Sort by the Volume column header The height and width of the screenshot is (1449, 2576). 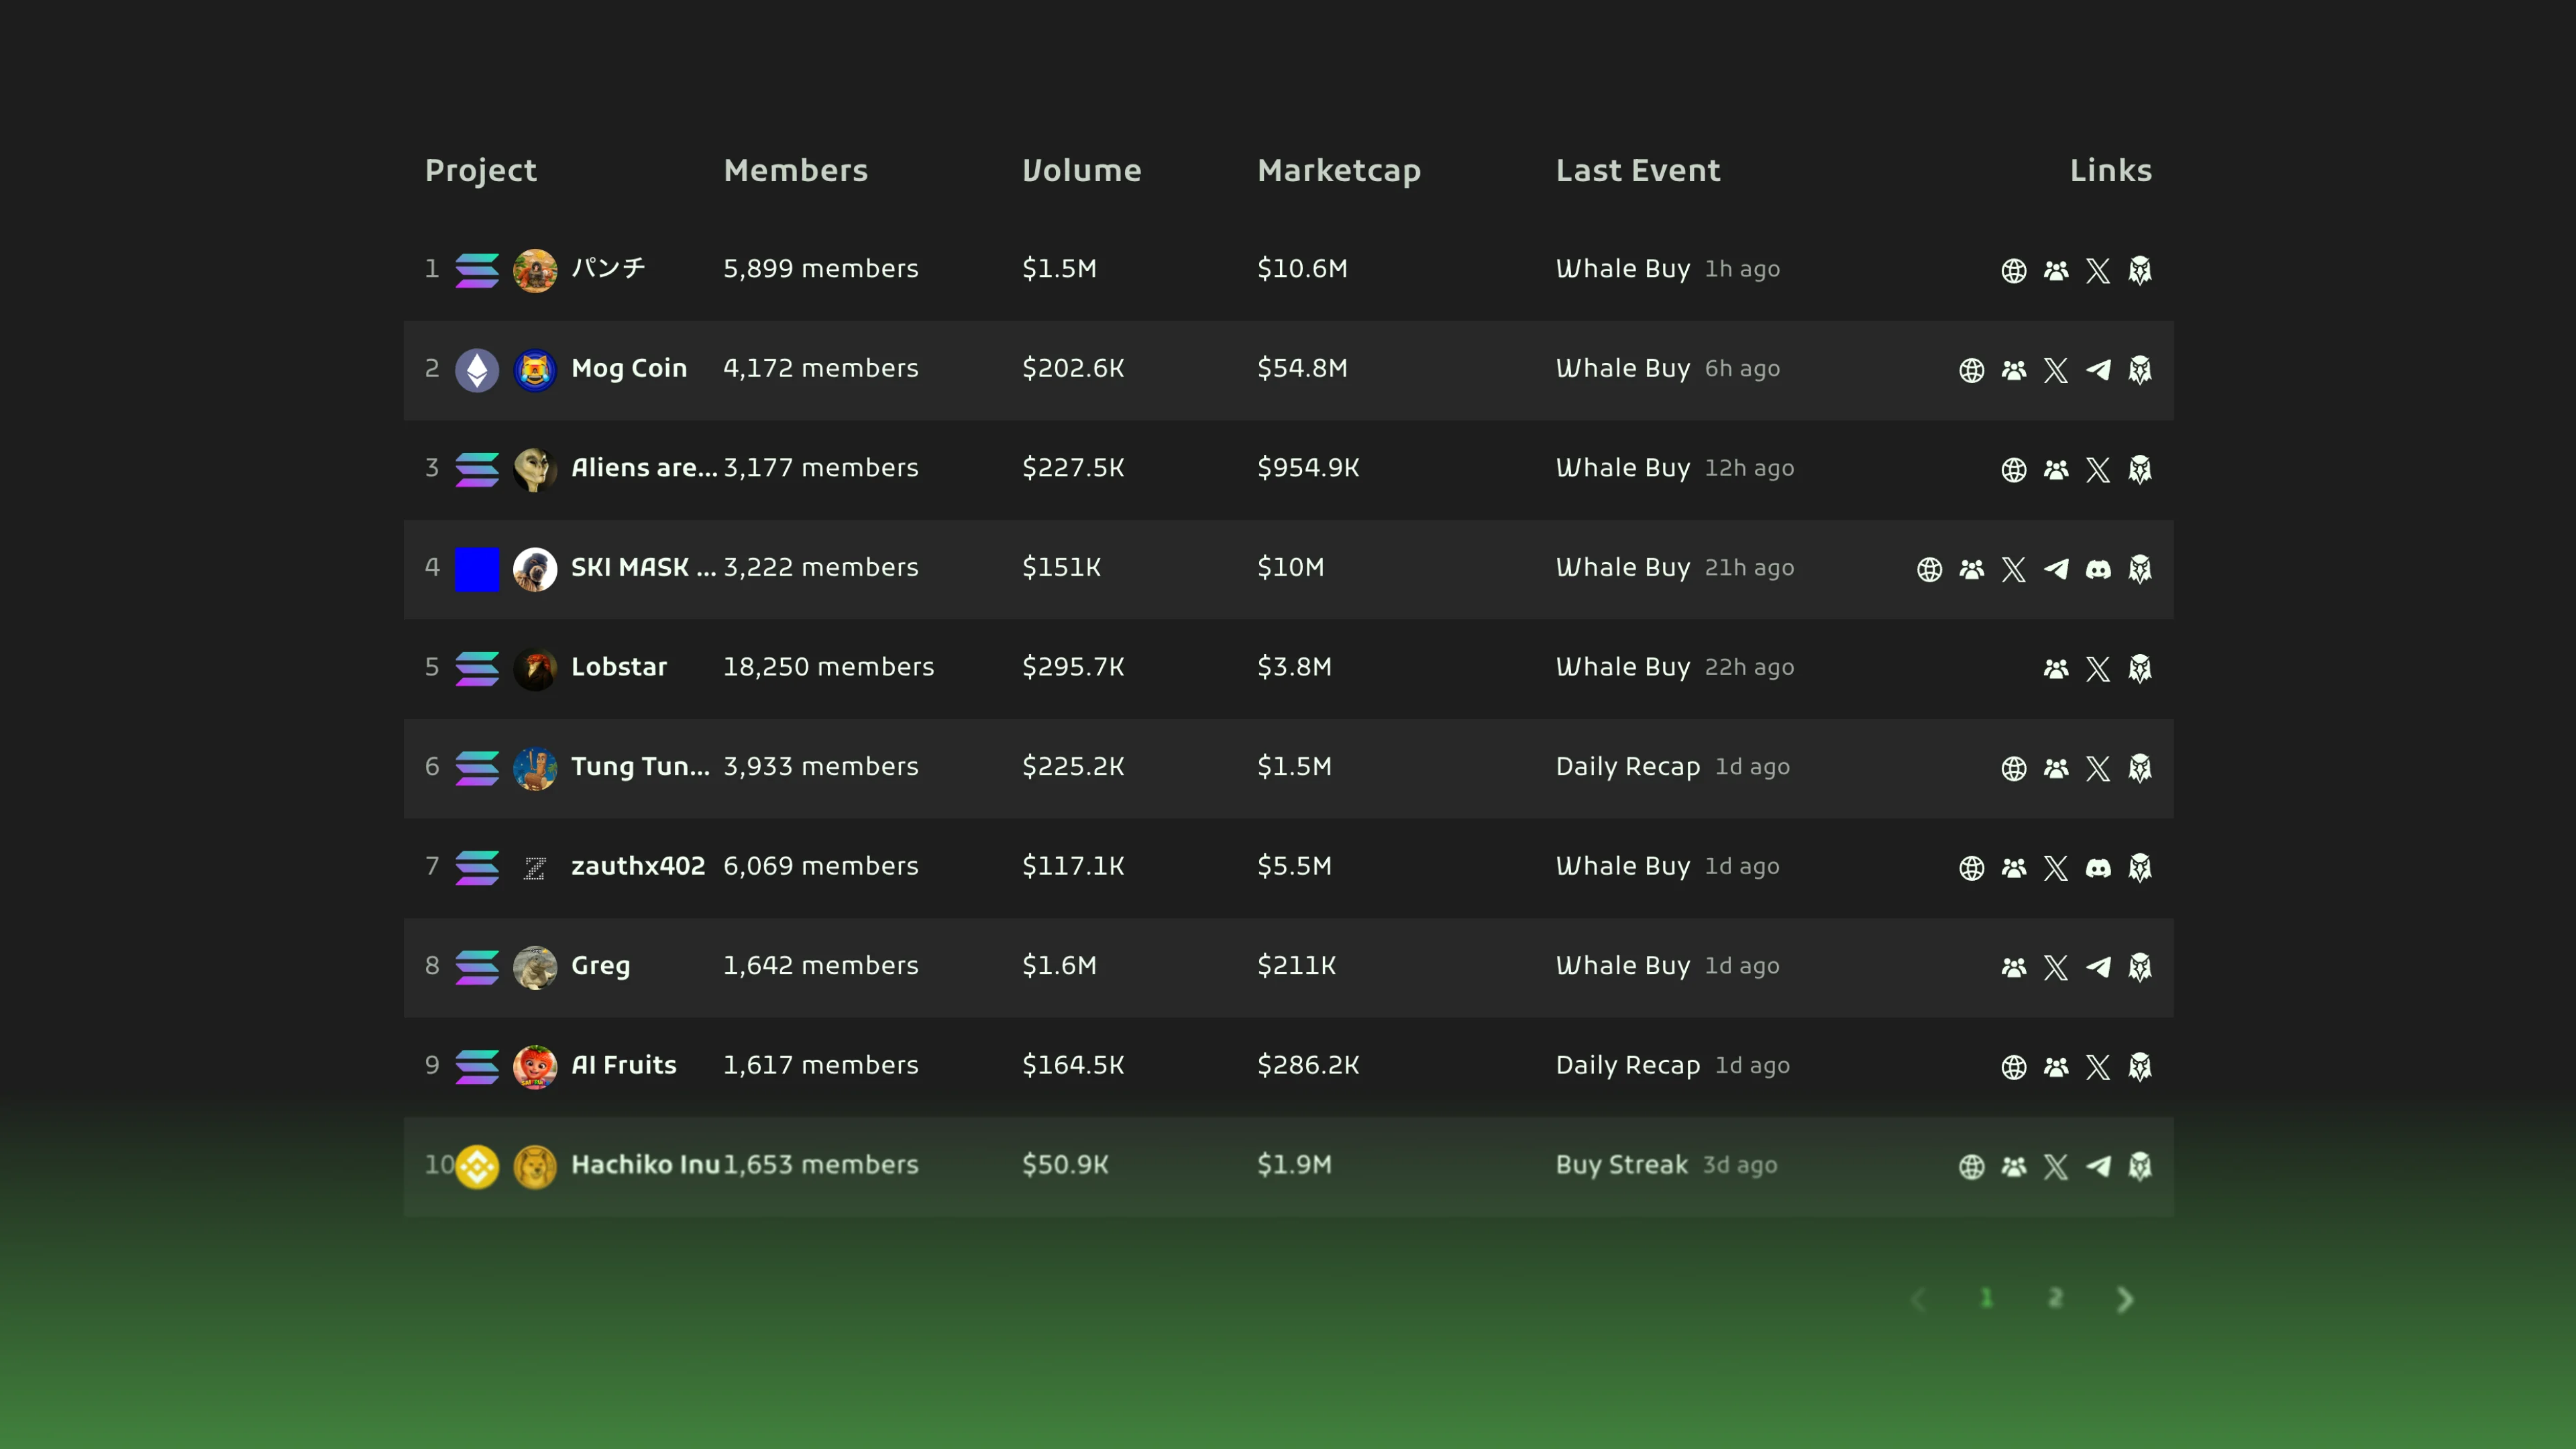(1083, 171)
